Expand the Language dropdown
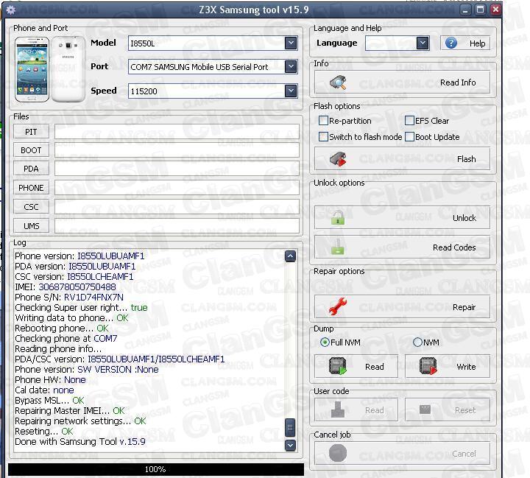 (x=423, y=43)
